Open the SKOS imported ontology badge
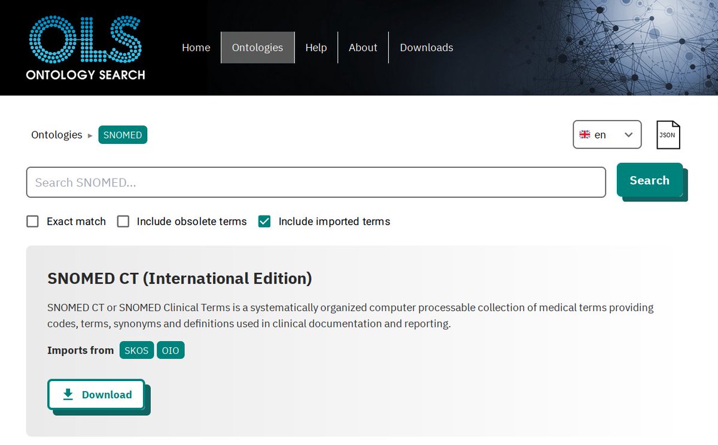The image size is (718, 445). tap(136, 351)
